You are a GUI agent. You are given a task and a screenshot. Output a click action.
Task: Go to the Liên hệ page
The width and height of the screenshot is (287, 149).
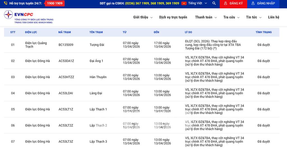[273, 17]
